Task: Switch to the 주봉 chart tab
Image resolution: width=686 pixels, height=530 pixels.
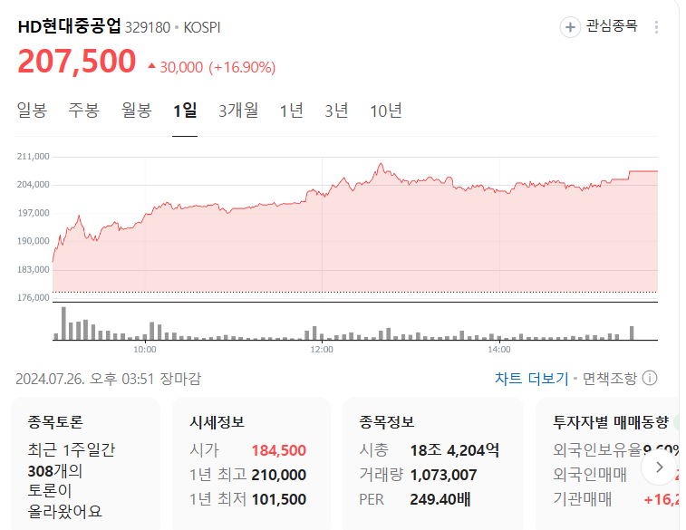Action: 84,111
